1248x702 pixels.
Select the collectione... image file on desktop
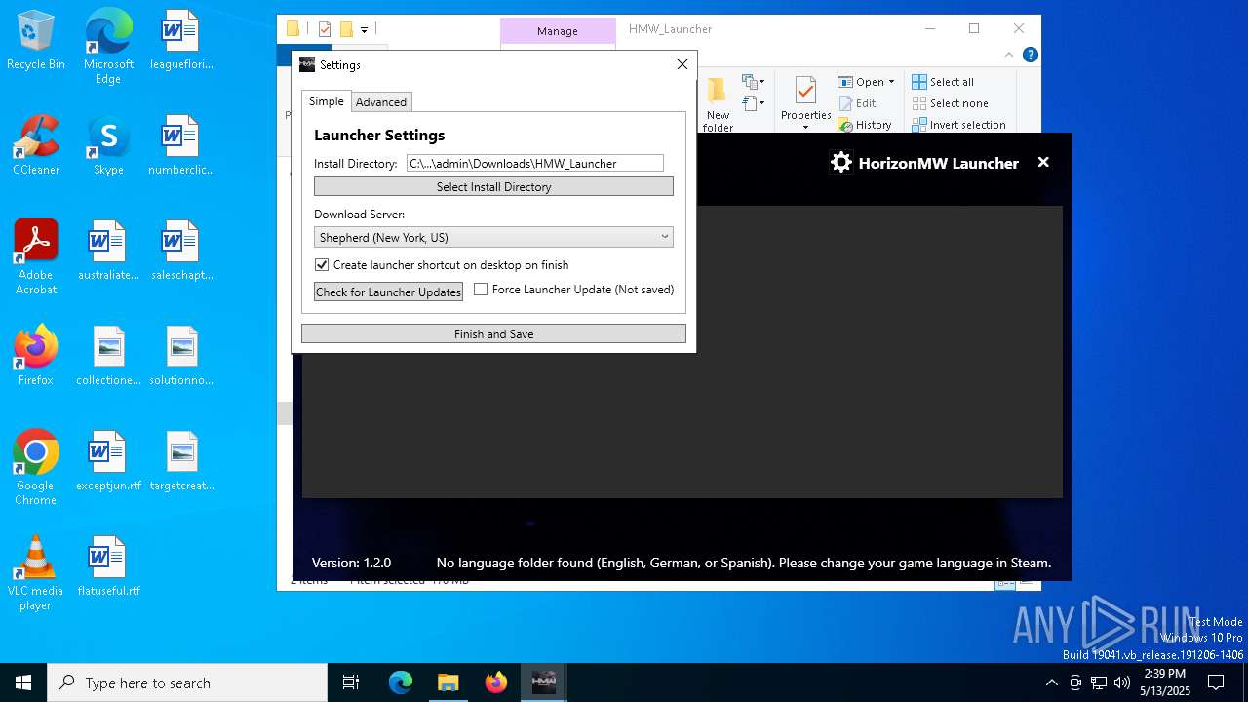pyautogui.click(x=108, y=356)
